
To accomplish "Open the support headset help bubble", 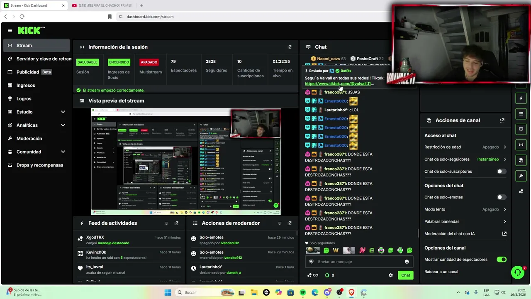I will tap(518, 272).
